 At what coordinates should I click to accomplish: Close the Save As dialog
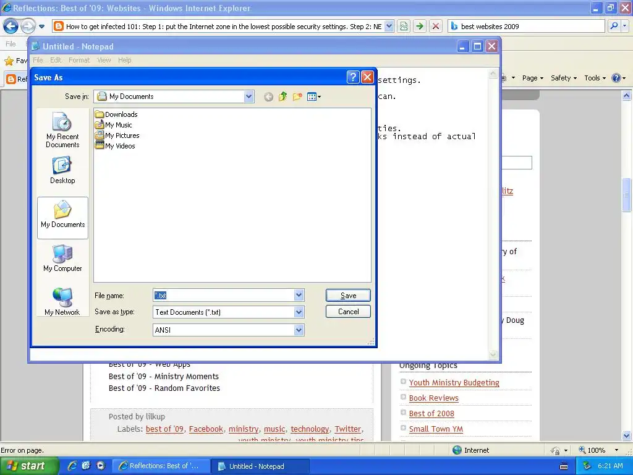[x=367, y=77]
